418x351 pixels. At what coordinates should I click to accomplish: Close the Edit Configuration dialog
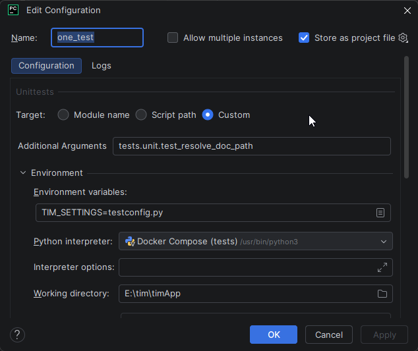406,11
